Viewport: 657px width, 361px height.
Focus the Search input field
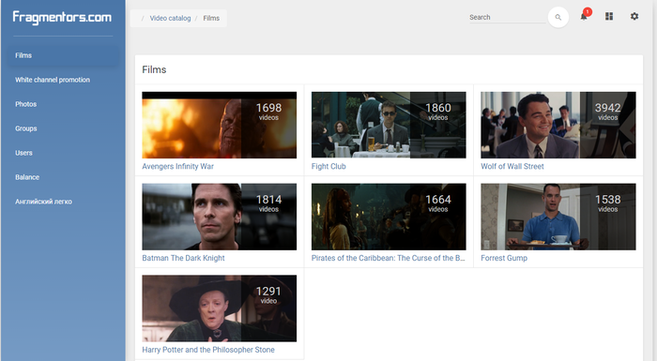point(507,17)
